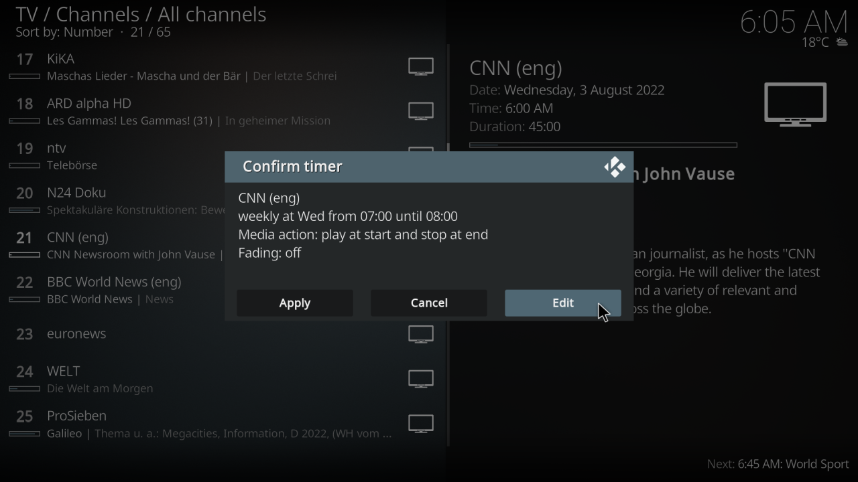
Task: Click the TV icon beside WELT
Action: tap(420, 379)
